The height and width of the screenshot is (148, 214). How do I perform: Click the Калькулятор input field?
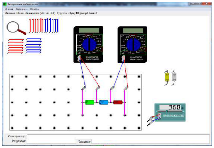point(118,137)
